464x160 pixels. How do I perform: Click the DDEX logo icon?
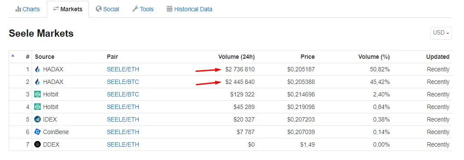tap(37, 144)
